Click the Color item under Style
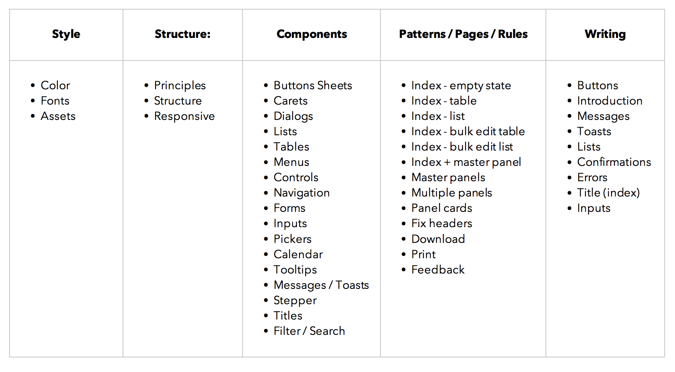675x372 pixels. pos(55,85)
